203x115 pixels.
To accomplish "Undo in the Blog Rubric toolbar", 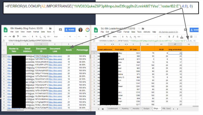I will coord(6,37).
